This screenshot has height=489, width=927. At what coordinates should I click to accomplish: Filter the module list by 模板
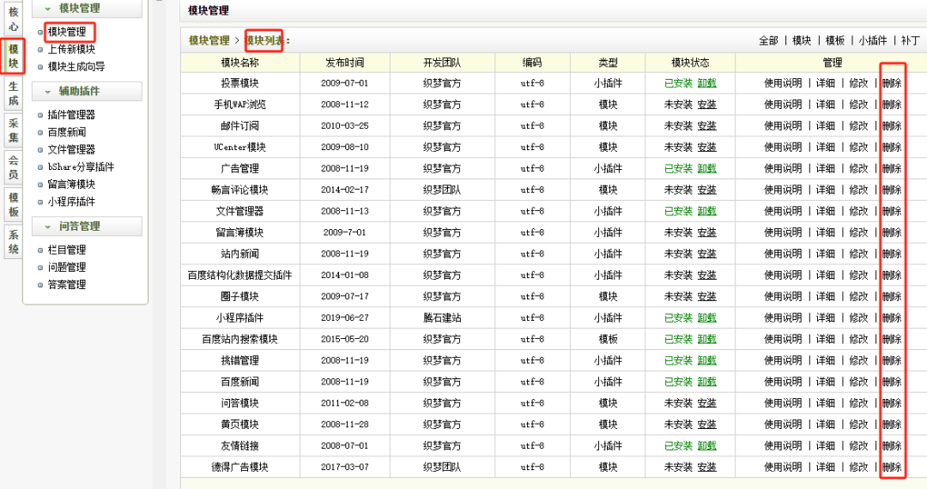835,41
